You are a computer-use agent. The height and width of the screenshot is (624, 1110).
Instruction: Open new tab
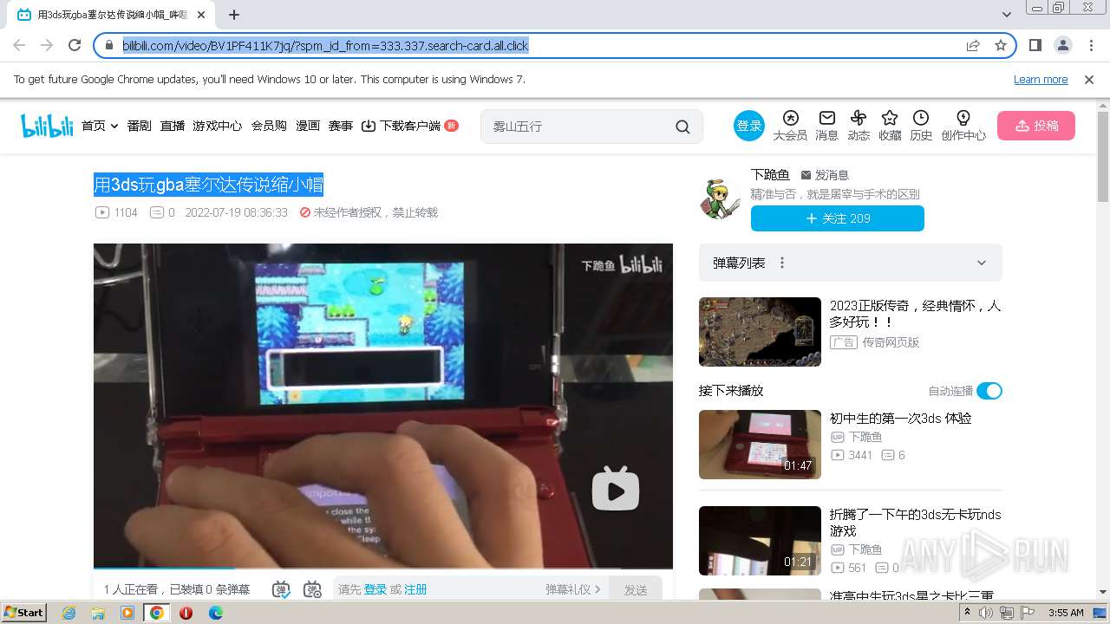click(234, 15)
